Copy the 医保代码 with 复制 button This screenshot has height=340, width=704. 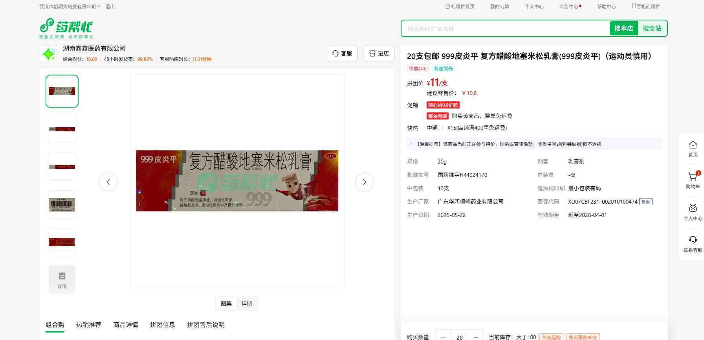[x=645, y=202]
